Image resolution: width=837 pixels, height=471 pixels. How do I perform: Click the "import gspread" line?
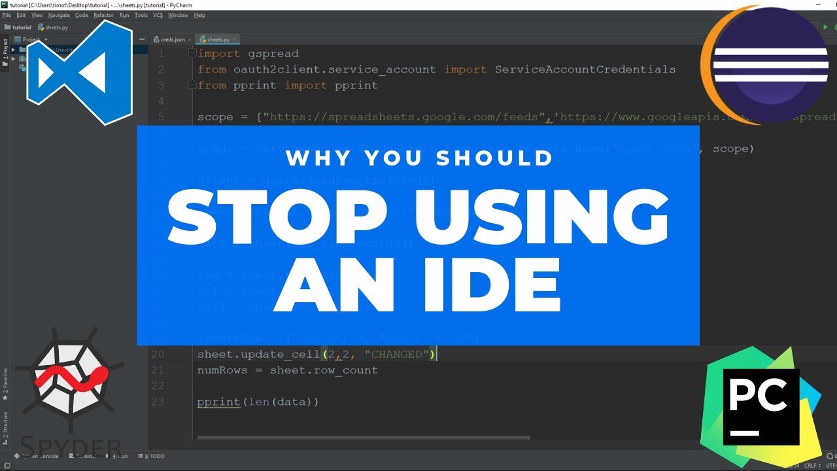pyautogui.click(x=248, y=54)
